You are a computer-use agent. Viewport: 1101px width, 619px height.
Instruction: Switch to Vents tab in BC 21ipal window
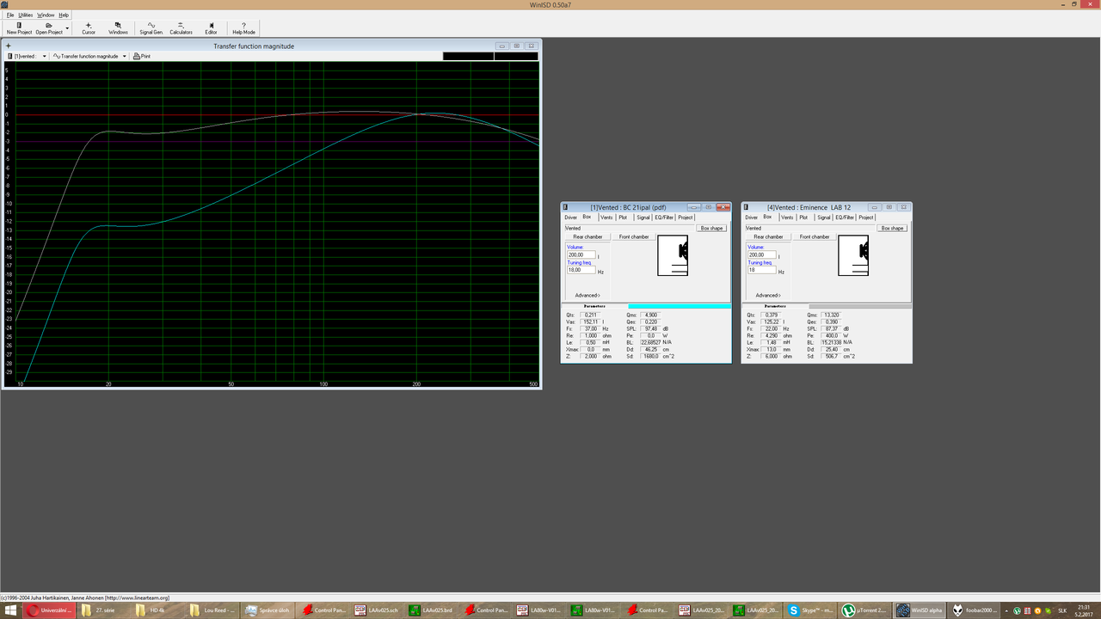[606, 218]
